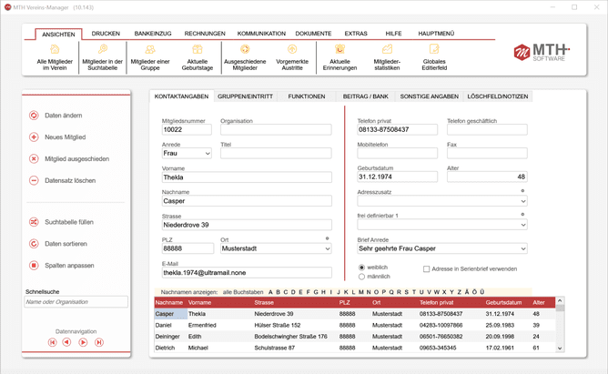The width and height of the screenshot is (608, 374).
Task: Open Alle Mitglieder im Verein view
Action: click(x=55, y=57)
